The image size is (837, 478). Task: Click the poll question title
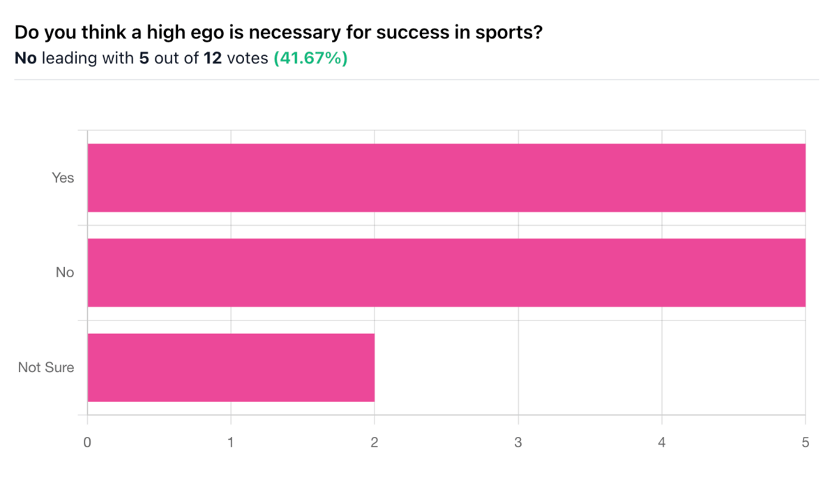coord(278,33)
